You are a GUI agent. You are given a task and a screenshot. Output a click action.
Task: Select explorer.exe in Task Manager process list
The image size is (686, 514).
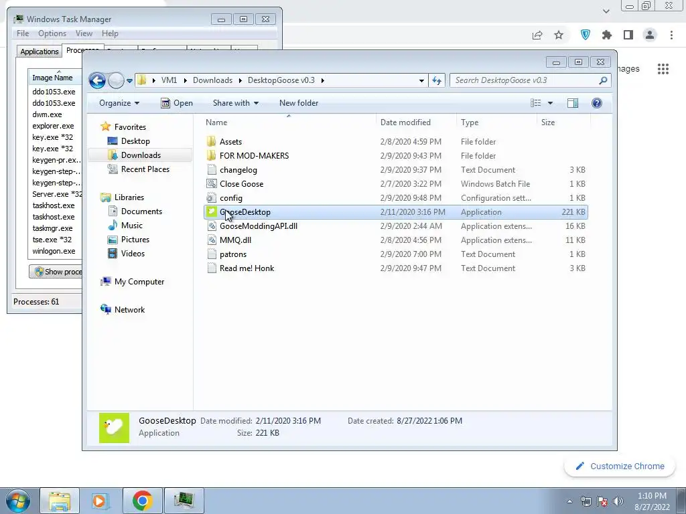53,126
